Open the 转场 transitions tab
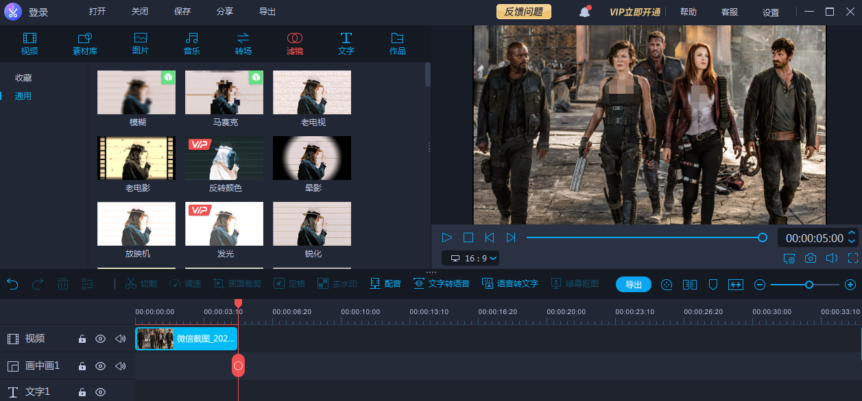 pos(243,43)
